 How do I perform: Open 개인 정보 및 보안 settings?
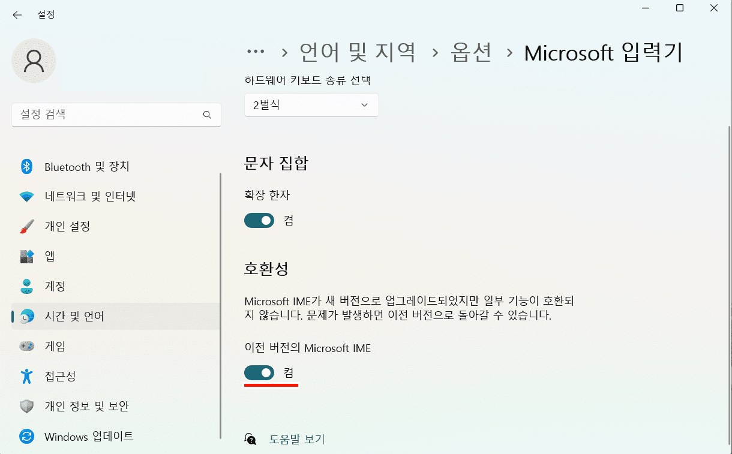(x=116, y=407)
